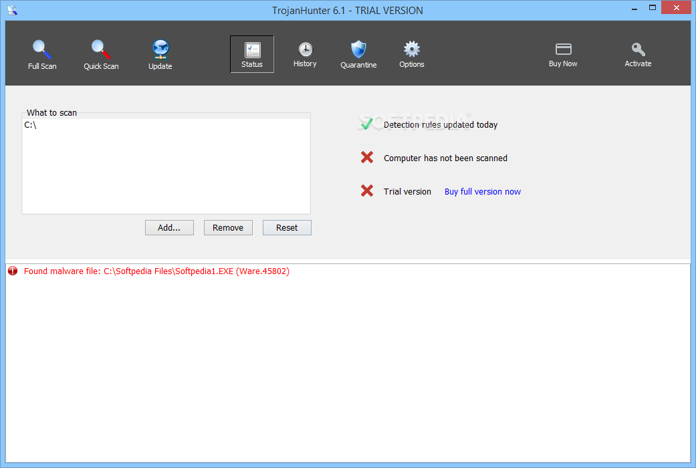
Task: Open the Quarantine section
Action: 358,54
